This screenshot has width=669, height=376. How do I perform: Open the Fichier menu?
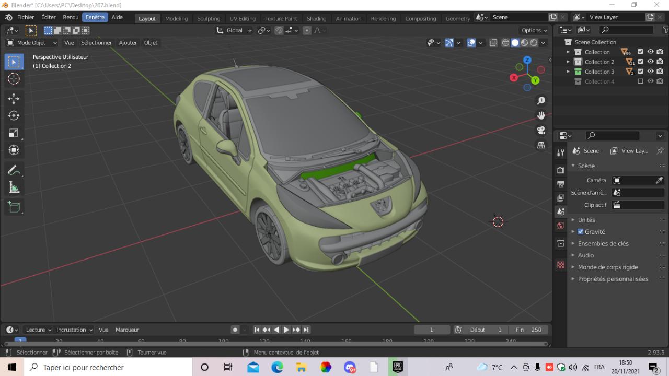[x=26, y=17]
